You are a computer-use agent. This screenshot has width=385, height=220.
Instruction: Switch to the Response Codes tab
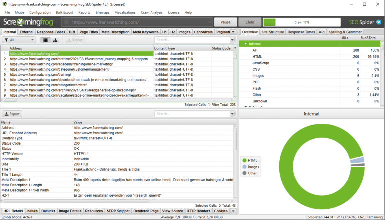click(x=51, y=32)
